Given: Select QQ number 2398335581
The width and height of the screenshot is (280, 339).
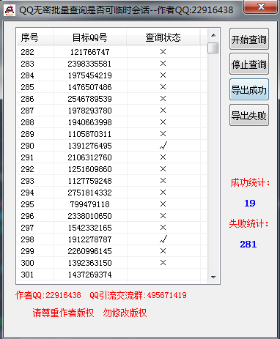Looking at the screenshot, I should (90, 64).
